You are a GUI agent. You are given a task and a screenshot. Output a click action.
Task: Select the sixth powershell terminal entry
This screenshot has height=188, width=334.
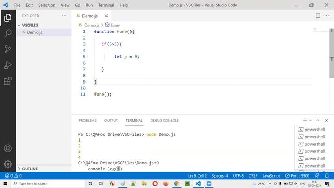312,166
